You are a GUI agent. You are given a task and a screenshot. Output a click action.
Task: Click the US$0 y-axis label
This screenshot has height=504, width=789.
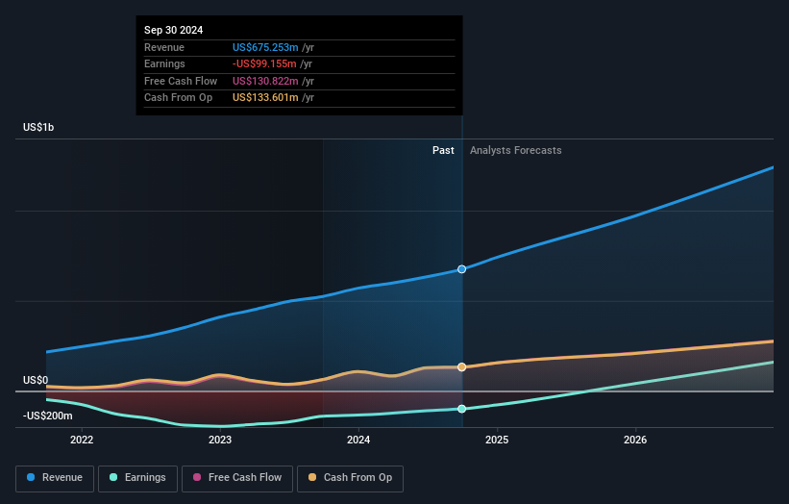[36, 380]
